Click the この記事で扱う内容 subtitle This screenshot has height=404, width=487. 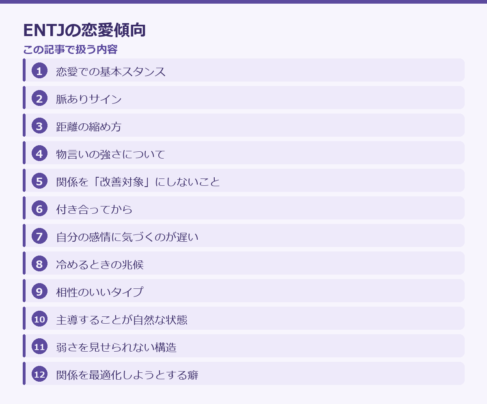70,49
